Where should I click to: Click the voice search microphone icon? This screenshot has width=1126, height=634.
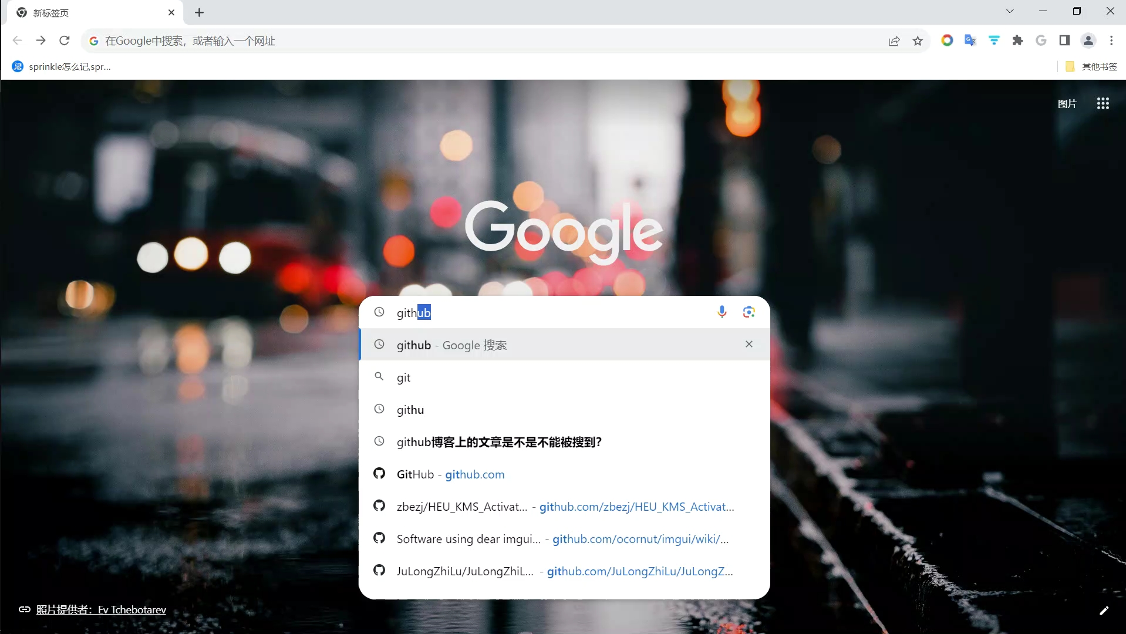[x=722, y=312]
